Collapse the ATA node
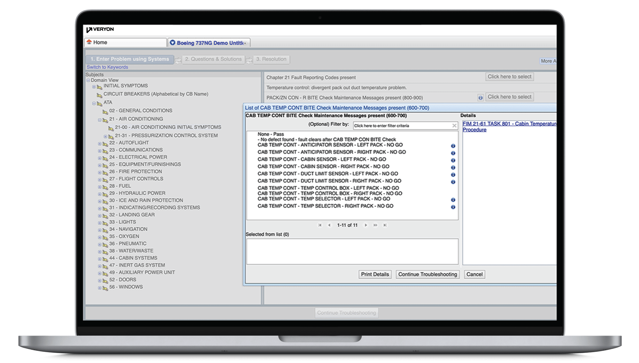This screenshot has height=363, width=639. click(x=94, y=103)
